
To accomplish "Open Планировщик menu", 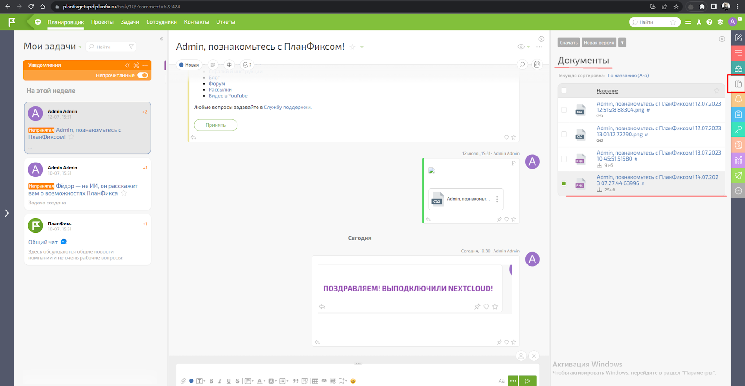I will click(66, 22).
